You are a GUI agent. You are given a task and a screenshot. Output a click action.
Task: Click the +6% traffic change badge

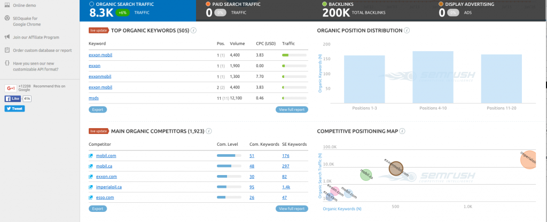point(123,13)
